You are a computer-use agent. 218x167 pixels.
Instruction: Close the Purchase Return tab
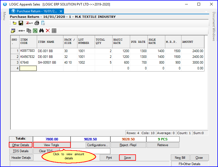coord(61,11)
